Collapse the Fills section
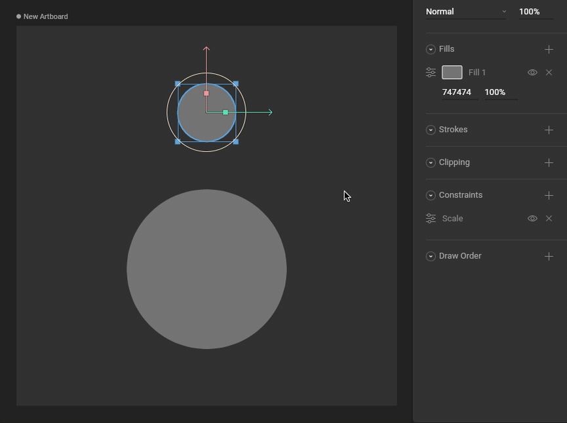 pyautogui.click(x=431, y=49)
